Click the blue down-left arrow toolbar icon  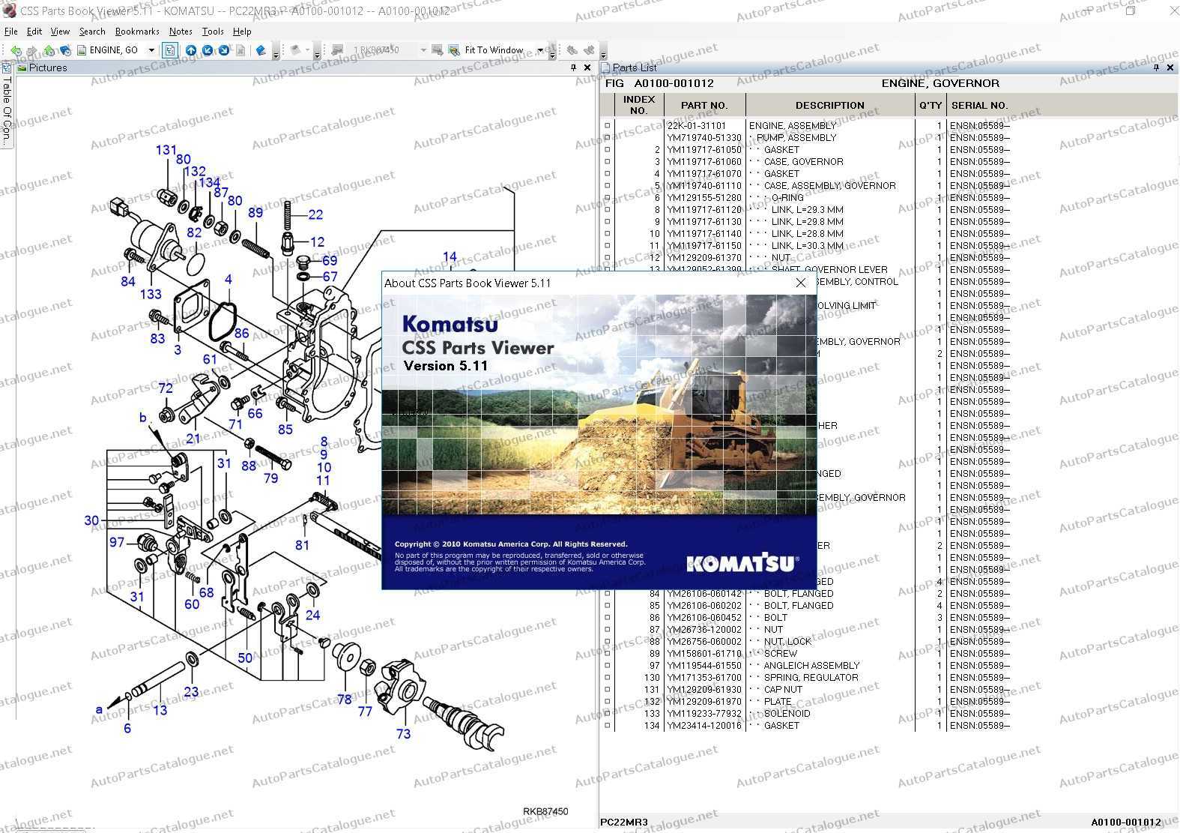point(208,50)
